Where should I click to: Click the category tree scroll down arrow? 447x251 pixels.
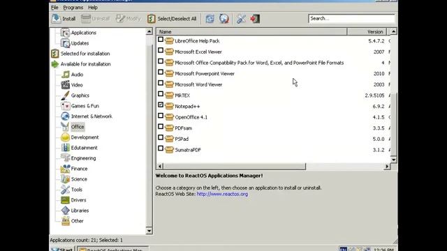[x=149, y=231]
